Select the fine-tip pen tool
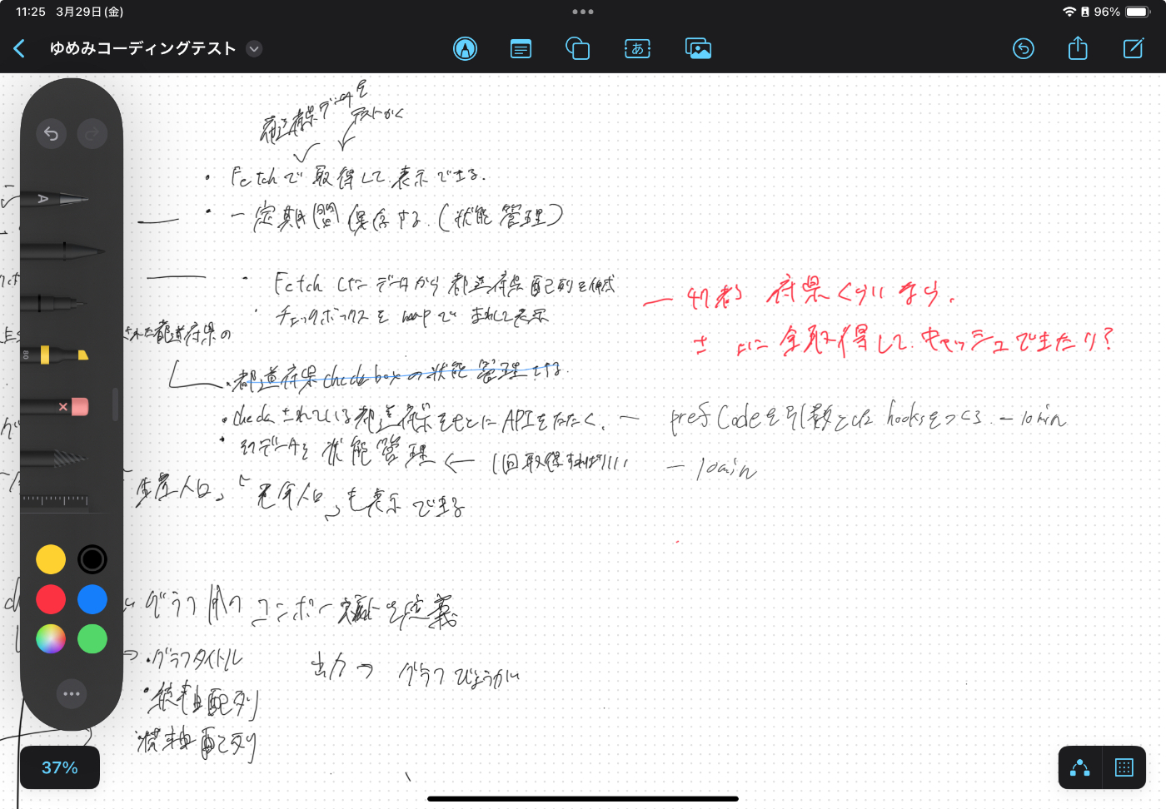 (54, 303)
